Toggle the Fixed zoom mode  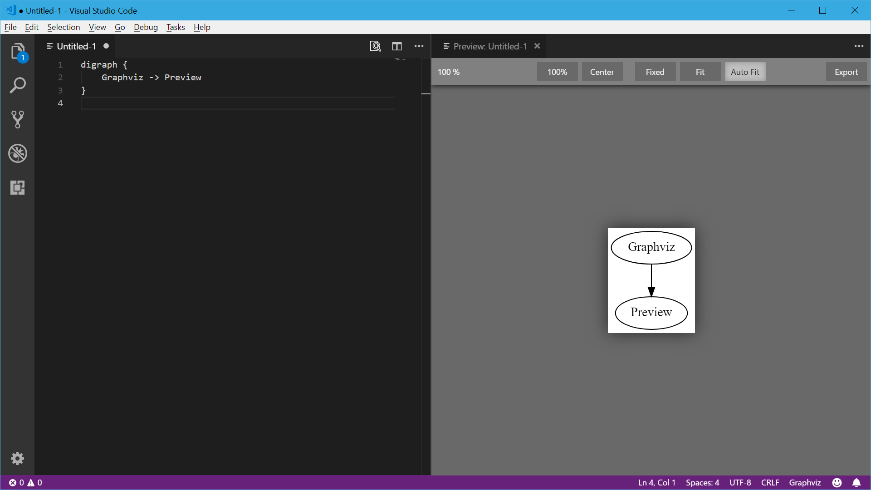coord(655,72)
